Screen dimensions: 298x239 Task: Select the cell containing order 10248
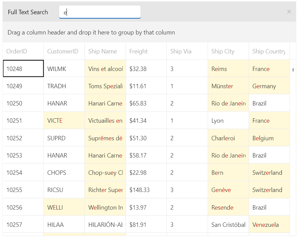pos(23,68)
